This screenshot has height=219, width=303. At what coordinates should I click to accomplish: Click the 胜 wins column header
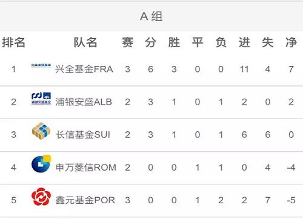click(x=174, y=42)
